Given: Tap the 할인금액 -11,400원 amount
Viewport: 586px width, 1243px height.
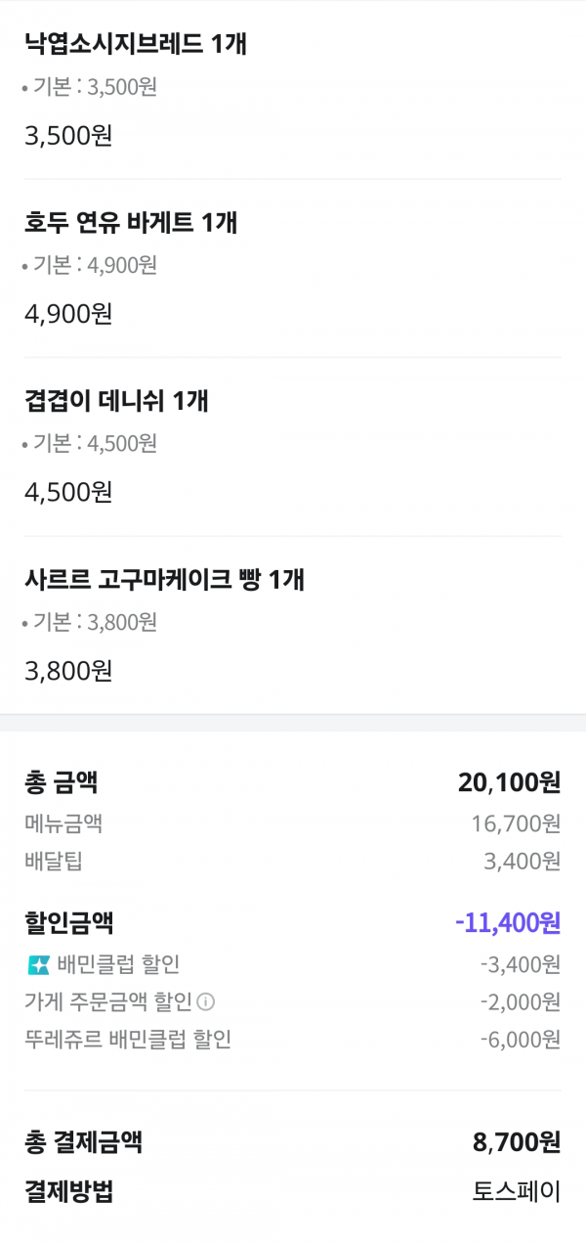Looking at the screenshot, I should coord(508,922).
